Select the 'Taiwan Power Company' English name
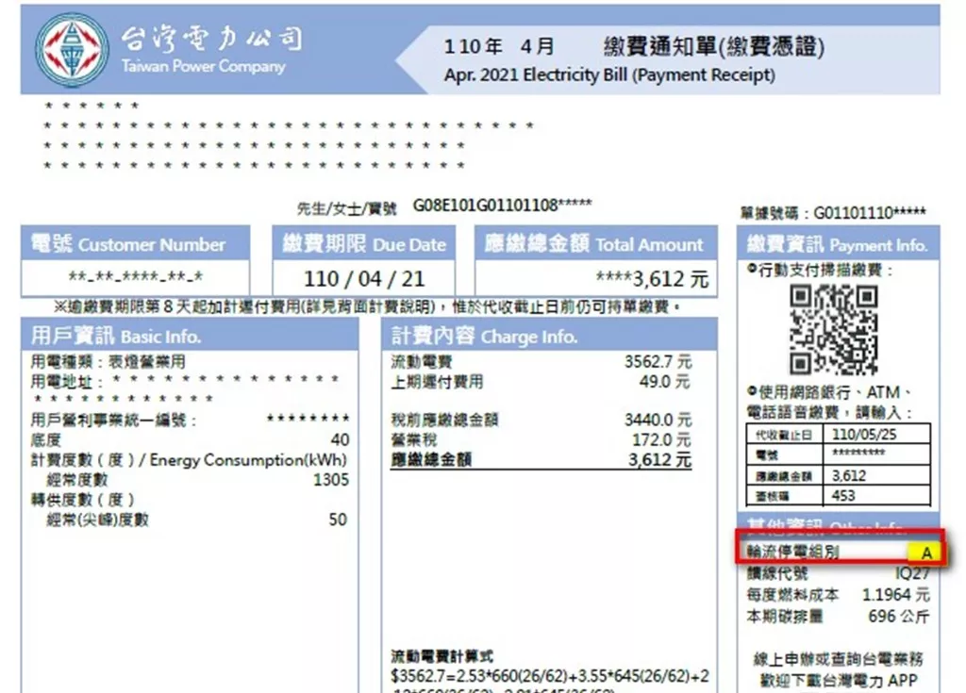This screenshot has width=966, height=693. (204, 66)
